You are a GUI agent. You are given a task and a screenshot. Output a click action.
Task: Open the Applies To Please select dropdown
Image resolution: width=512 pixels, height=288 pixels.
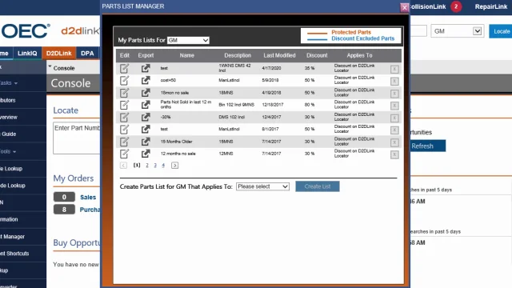(262, 186)
